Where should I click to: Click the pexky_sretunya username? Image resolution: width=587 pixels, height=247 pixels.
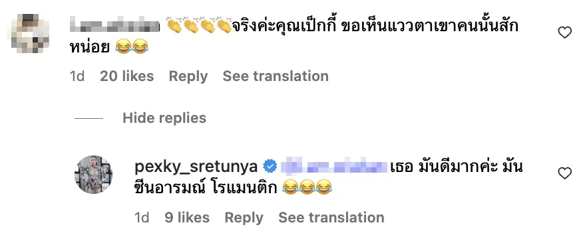[196, 167]
